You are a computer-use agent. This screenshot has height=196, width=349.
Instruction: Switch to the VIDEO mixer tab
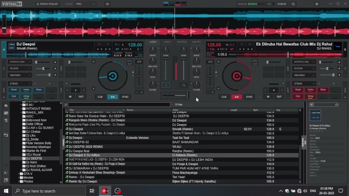pos(167,42)
